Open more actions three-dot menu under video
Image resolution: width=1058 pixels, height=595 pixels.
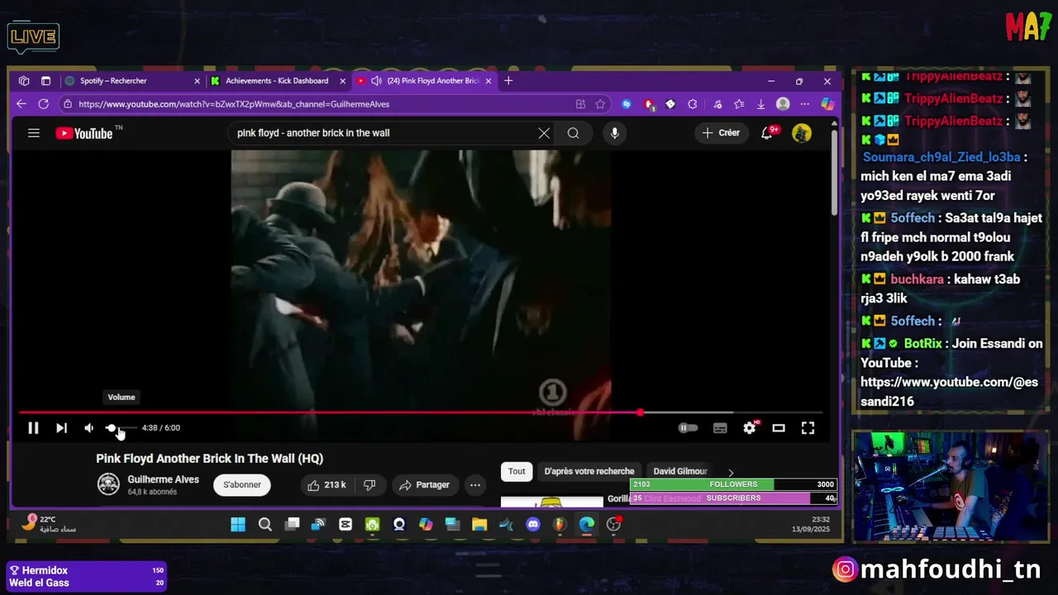(x=475, y=485)
